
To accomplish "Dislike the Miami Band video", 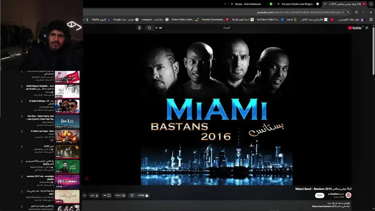I will (x=132, y=195).
